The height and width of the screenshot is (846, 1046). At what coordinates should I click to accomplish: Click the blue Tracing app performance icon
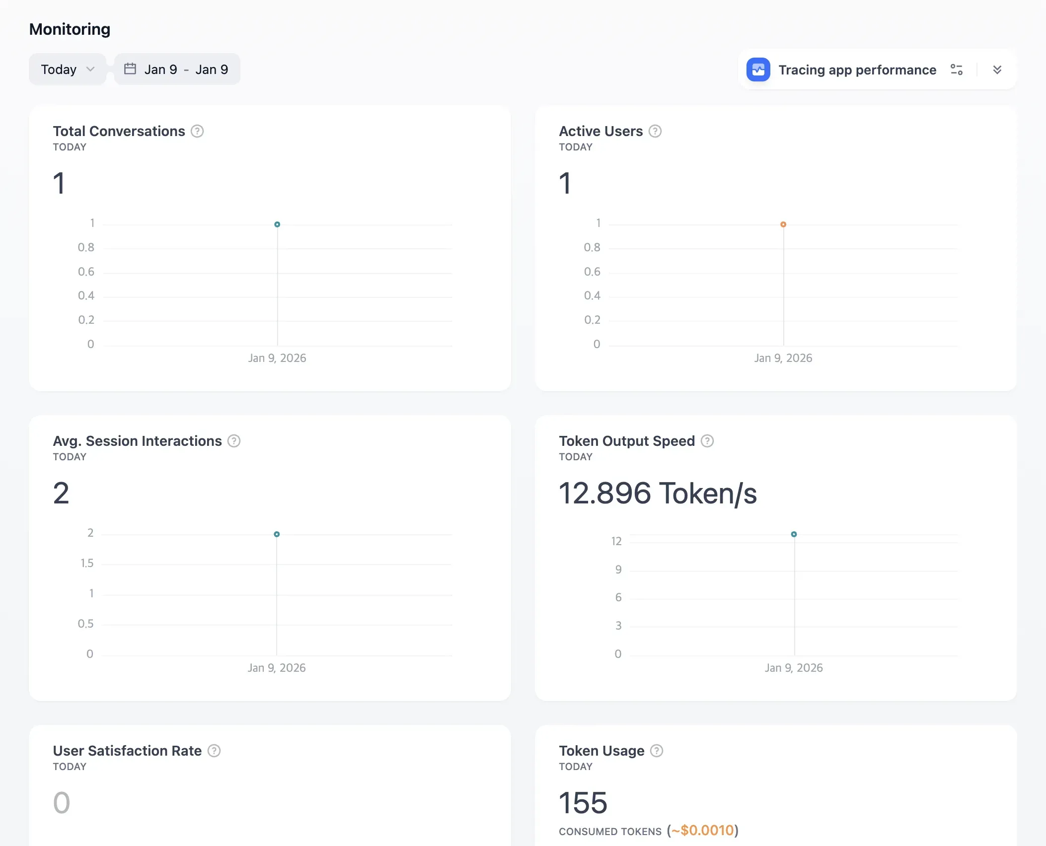coord(758,70)
